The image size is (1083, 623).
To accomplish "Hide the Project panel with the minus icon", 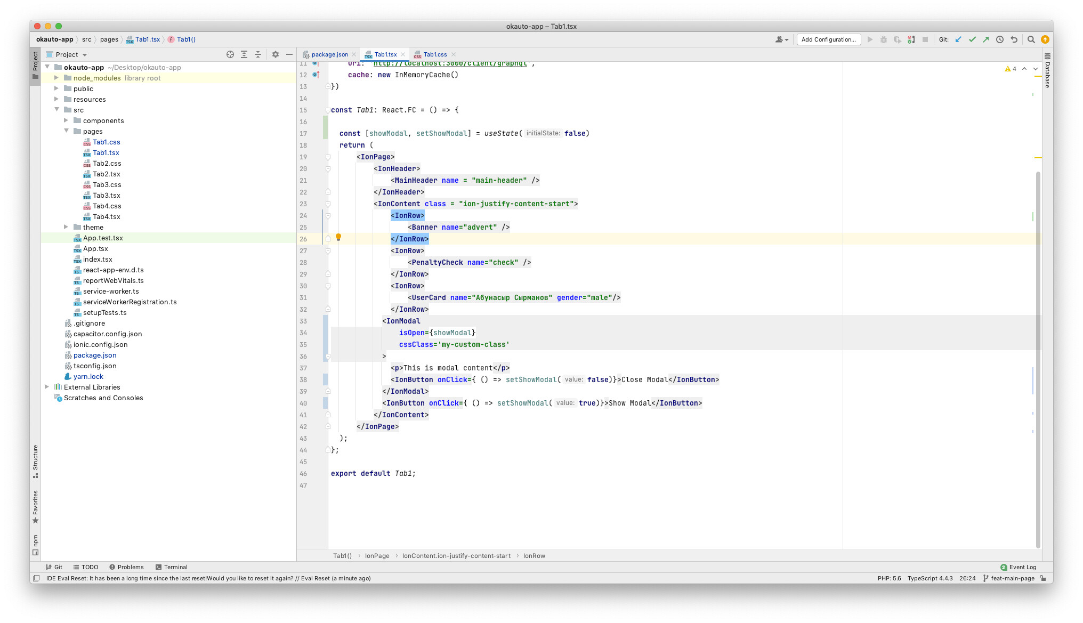I will [289, 54].
